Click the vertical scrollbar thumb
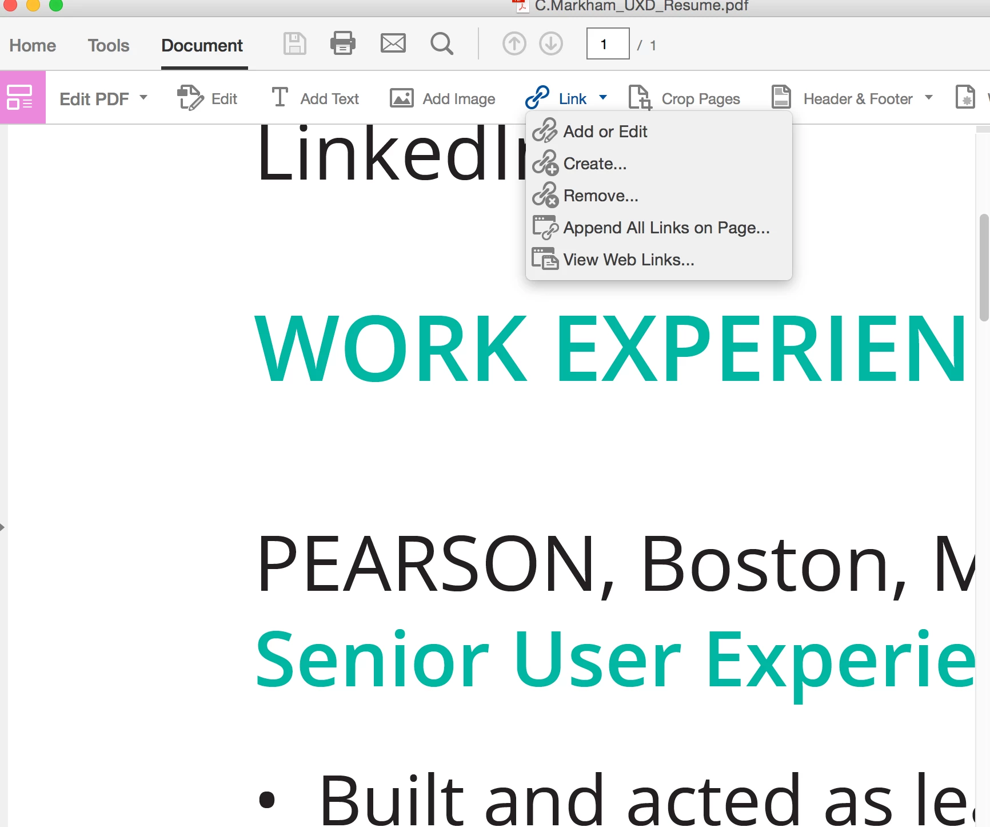The width and height of the screenshot is (990, 827). (x=984, y=268)
